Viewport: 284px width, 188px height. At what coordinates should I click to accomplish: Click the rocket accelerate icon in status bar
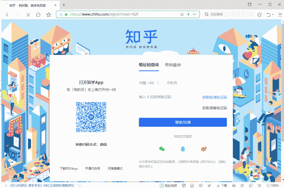coord(209,185)
